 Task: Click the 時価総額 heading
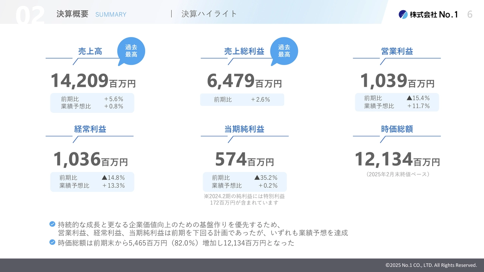(397, 129)
